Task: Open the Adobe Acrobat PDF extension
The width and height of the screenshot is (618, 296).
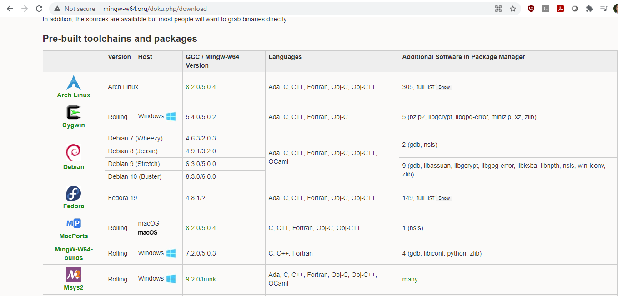Action: [x=560, y=9]
